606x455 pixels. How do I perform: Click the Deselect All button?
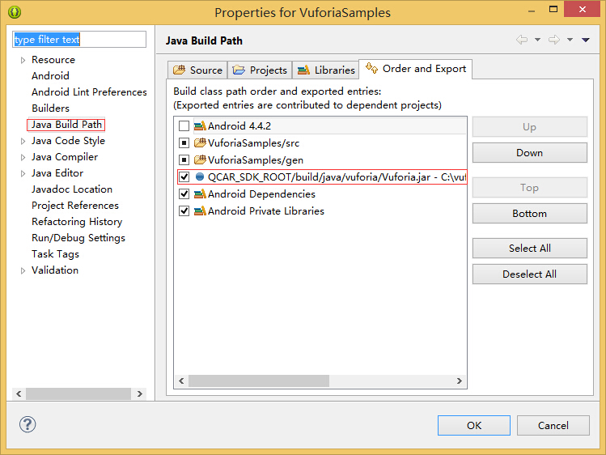coord(529,274)
